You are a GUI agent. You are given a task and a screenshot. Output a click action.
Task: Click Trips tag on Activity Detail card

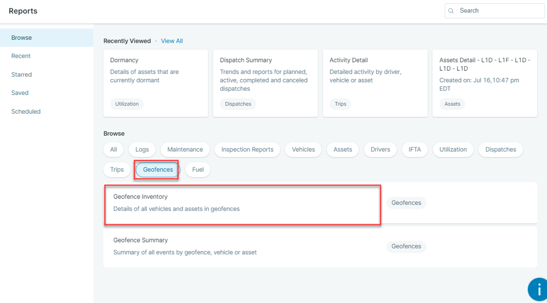click(x=341, y=104)
